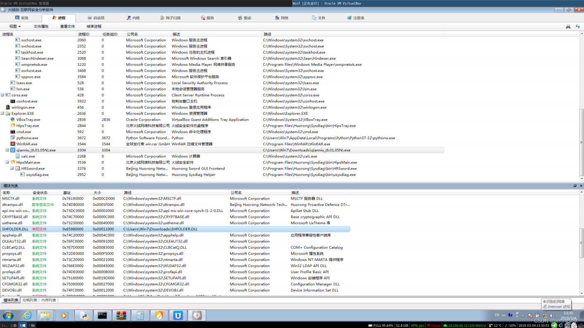Open the Huorong flame taskbar icon
Screen dimensions: 584x328
click(159, 316)
